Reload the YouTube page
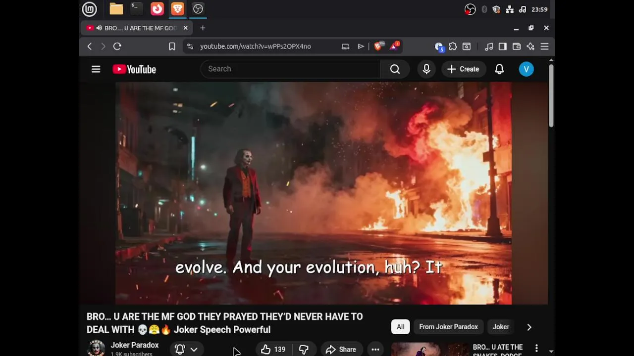 (x=117, y=46)
